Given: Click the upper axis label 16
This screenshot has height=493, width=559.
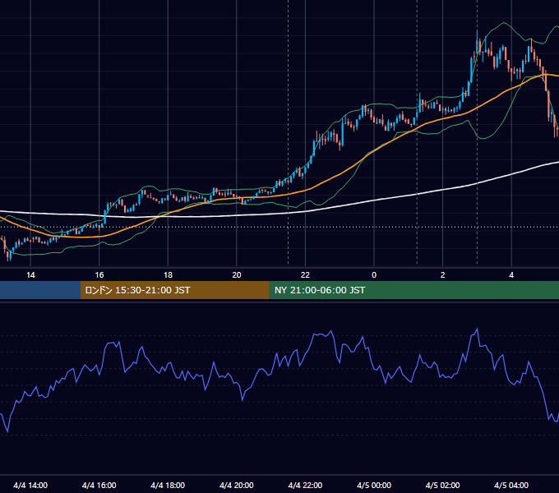Looking at the screenshot, I should pyautogui.click(x=99, y=275).
